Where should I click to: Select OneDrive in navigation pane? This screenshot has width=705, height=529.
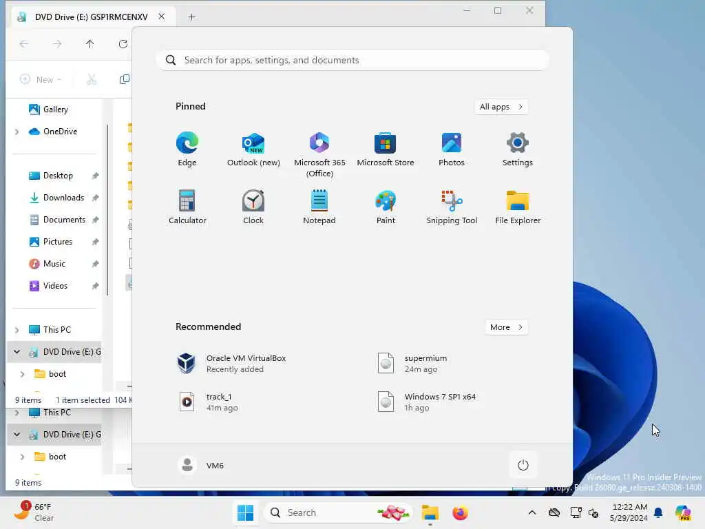[x=54, y=132]
